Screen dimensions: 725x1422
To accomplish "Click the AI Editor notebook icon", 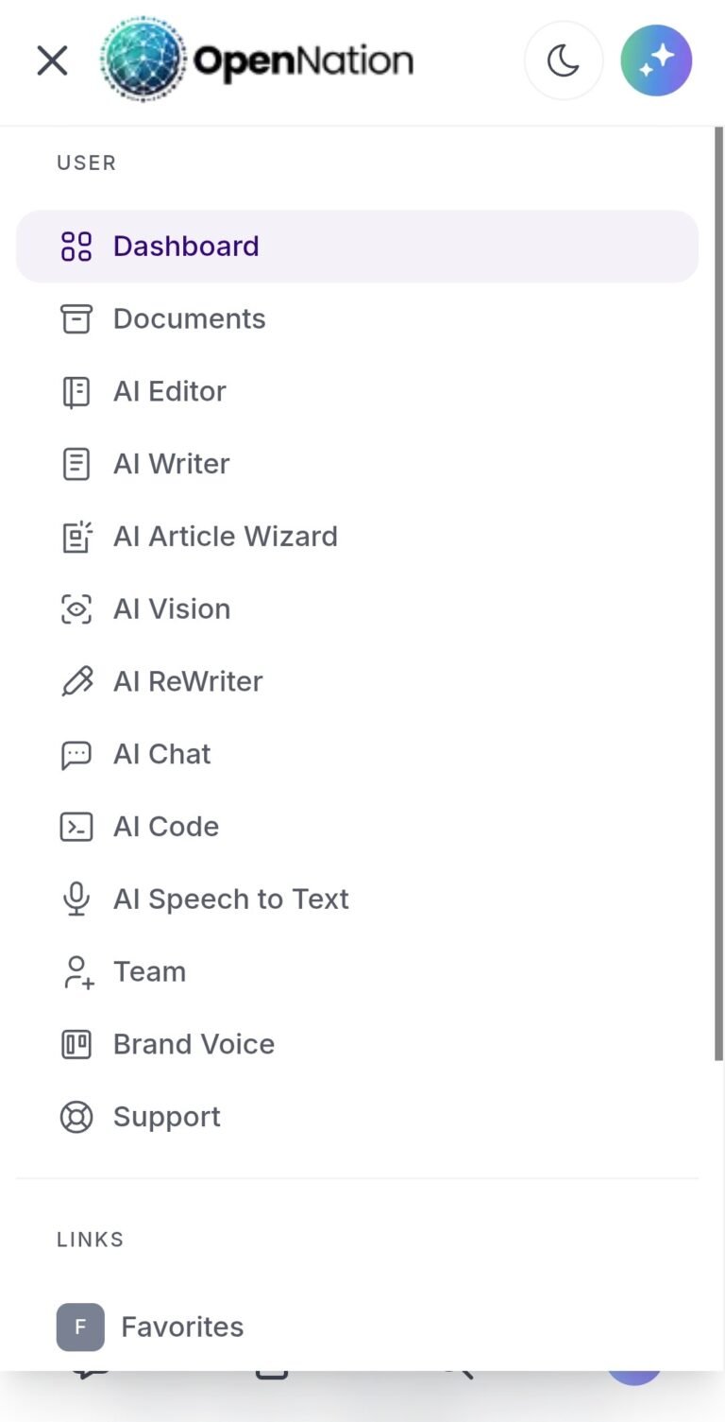I will (x=76, y=392).
